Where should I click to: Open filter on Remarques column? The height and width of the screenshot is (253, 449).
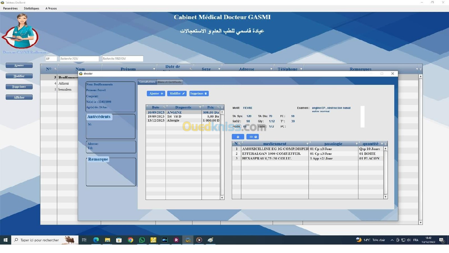[x=417, y=69]
